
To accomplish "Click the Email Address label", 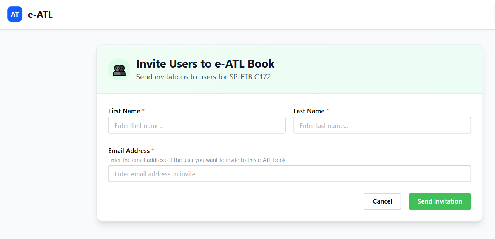I will (129, 151).
